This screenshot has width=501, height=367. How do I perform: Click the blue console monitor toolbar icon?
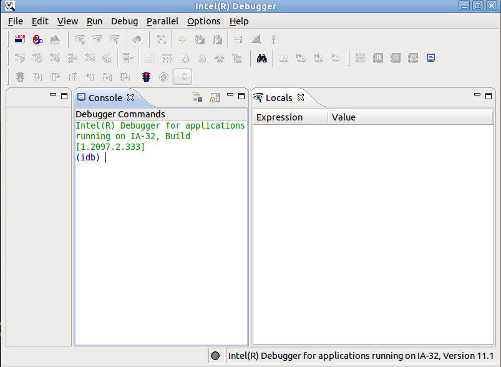point(430,58)
